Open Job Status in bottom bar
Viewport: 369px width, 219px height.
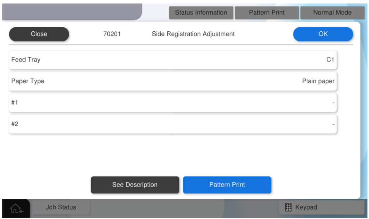(61, 207)
